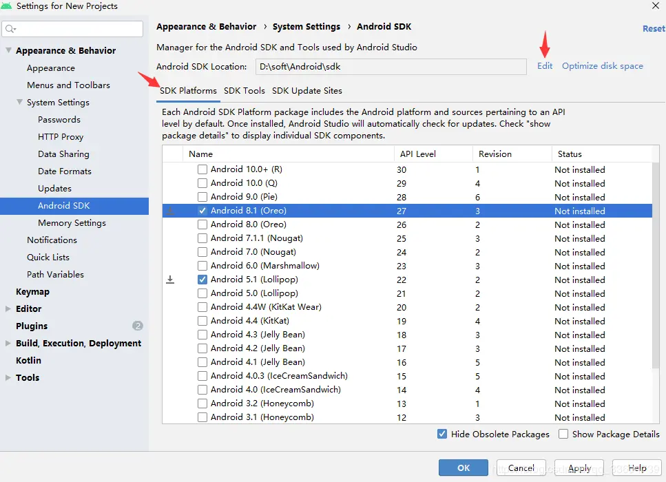Collapse the Appearance & Behavior section
666x482 pixels.
[x=8, y=50]
